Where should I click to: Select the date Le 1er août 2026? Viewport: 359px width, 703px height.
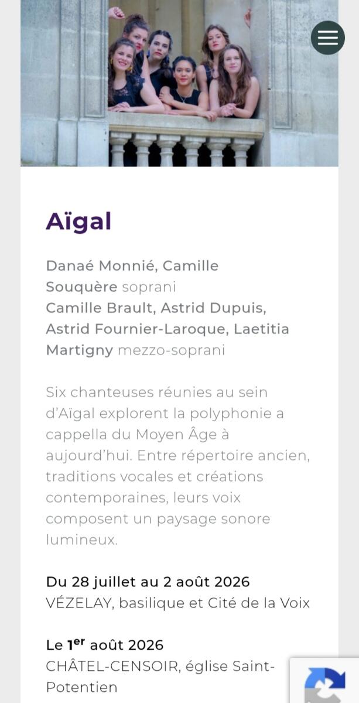coord(105,644)
